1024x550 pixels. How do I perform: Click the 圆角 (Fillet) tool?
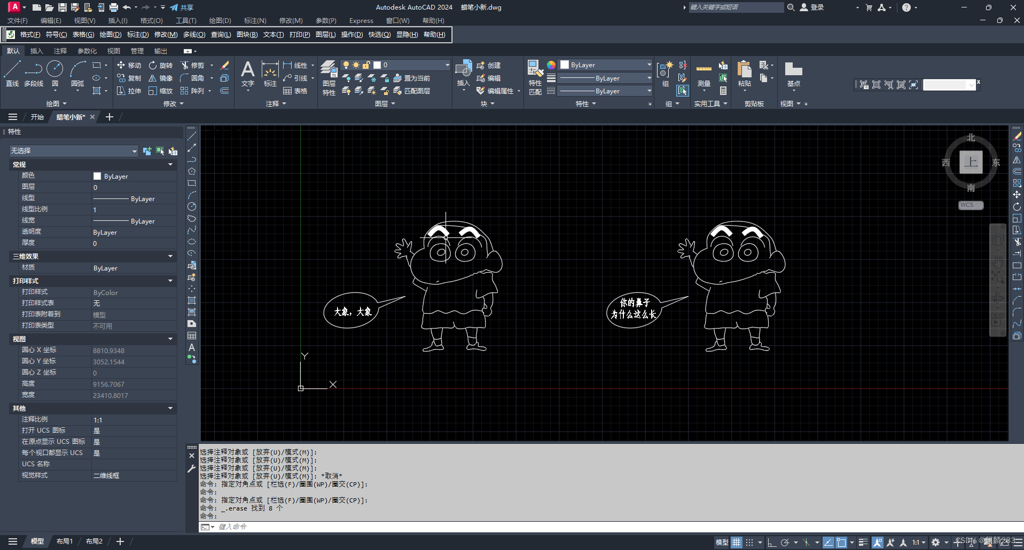pos(192,78)
